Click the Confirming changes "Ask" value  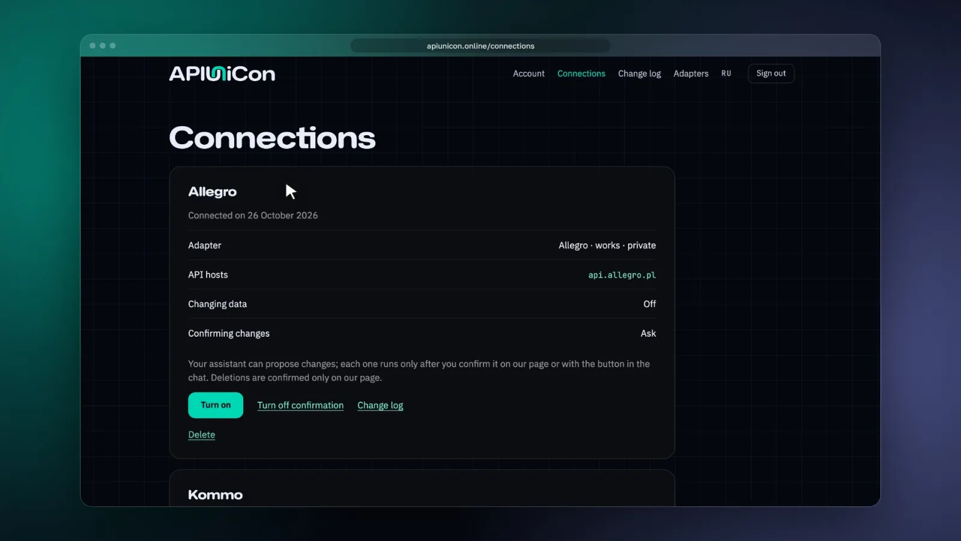pos(648,334)
